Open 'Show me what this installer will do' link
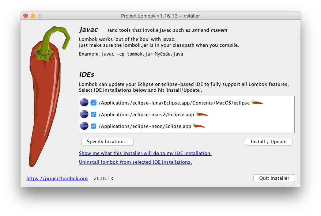Viewport: 321px width, 216px height. [x=145, y=153]
